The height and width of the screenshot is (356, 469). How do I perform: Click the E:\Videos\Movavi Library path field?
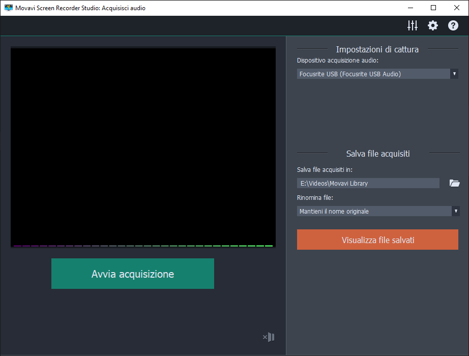[x=368, y=183]
